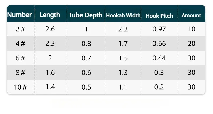Select the Amount column header
The width and height of the screenshot is (213, 114).
tap(191, 16)
